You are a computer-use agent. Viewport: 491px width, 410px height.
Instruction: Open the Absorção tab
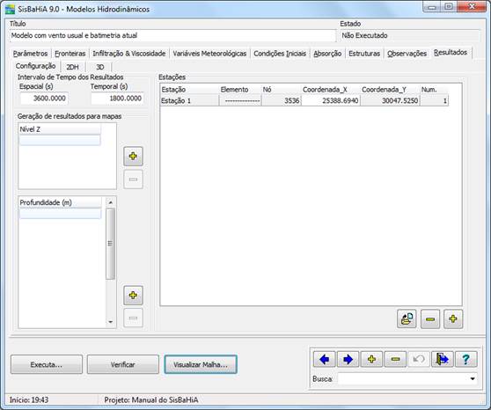327,54
